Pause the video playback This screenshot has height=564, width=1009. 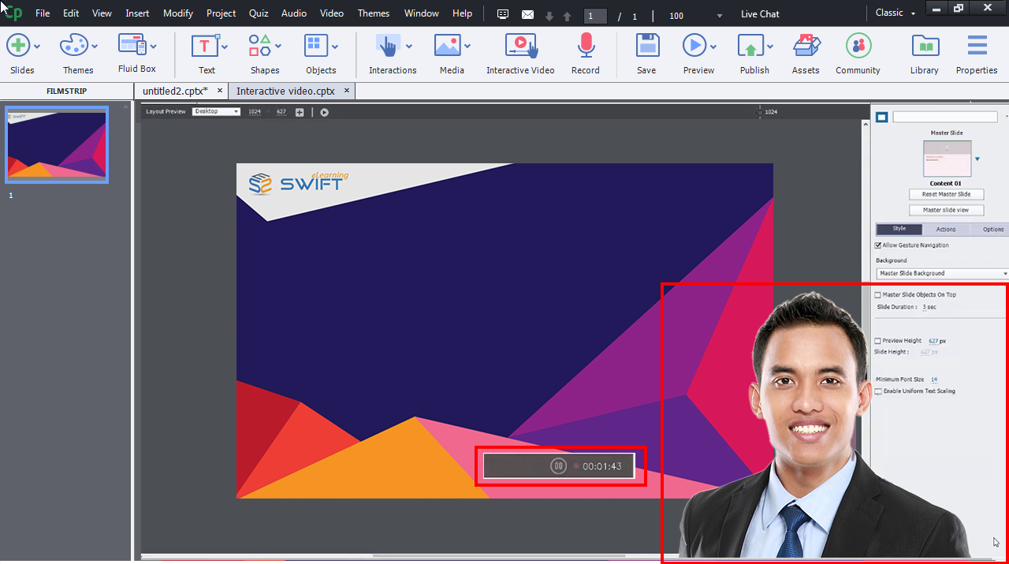[x=558, y=465]
